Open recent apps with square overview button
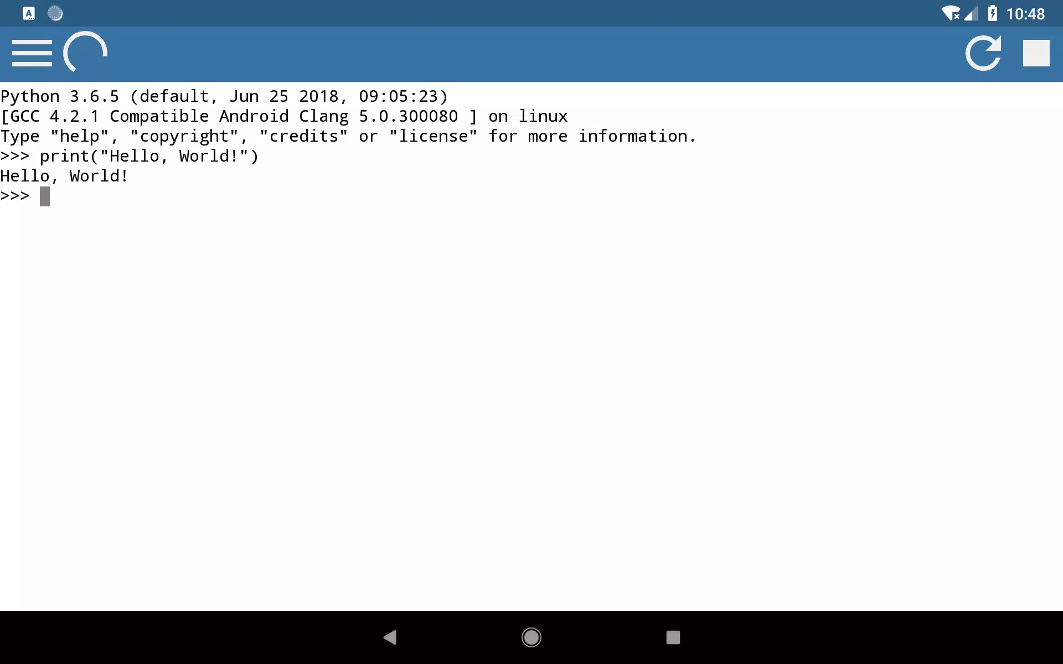This screenshot has height=664, width=1063. pos(673,637)
